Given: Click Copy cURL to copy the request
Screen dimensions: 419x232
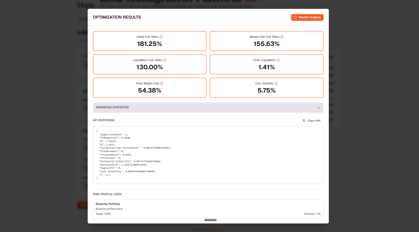Looking at the screenshot, I should [x=314, y=120].
